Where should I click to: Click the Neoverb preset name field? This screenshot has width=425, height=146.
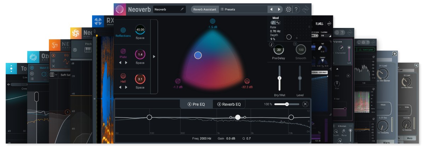[169, 9]
